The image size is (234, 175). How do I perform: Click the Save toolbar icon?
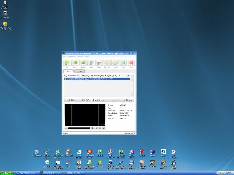tap(75, 63)
